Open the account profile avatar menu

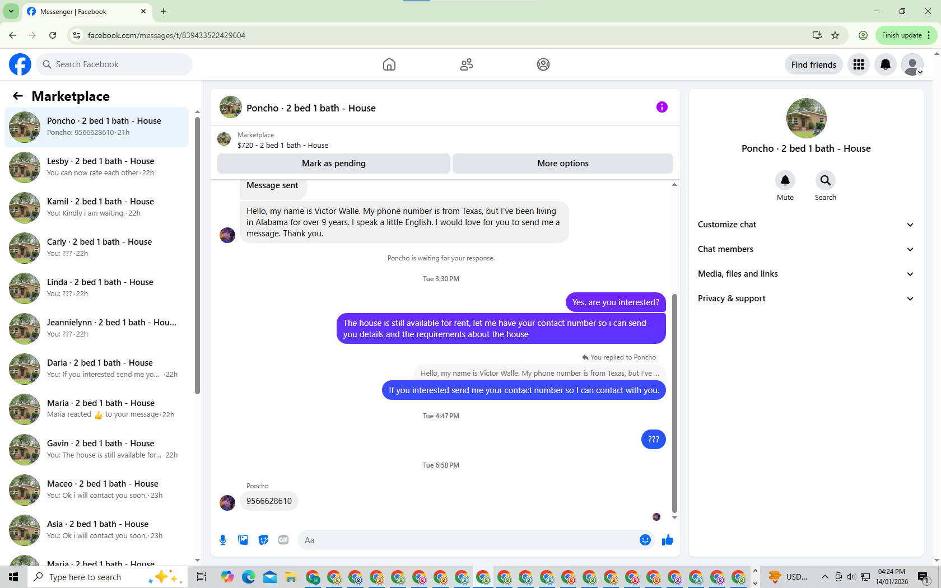click(912, 64)
